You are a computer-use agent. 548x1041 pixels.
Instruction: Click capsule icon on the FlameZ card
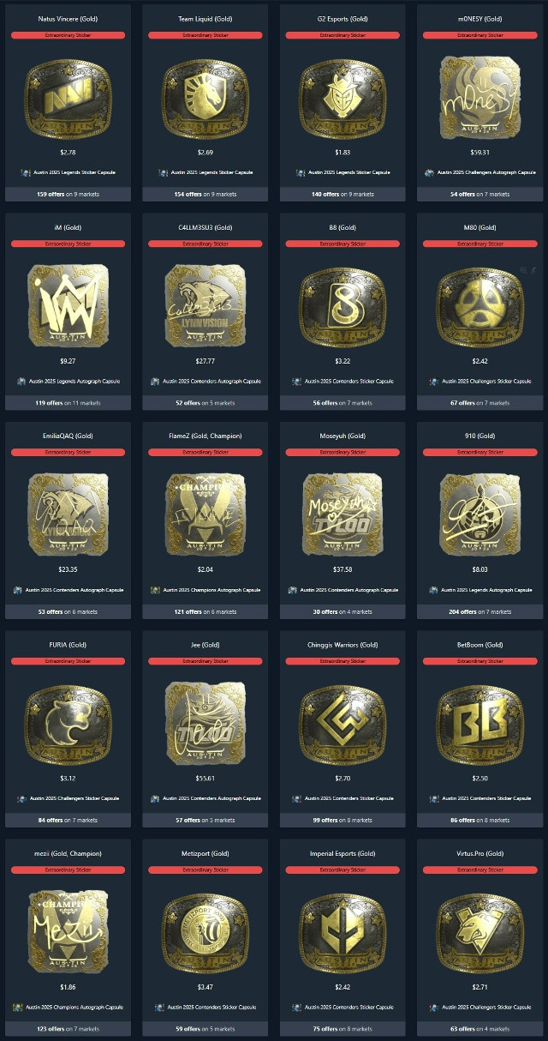pyautogui.click(x=156, y=590)
